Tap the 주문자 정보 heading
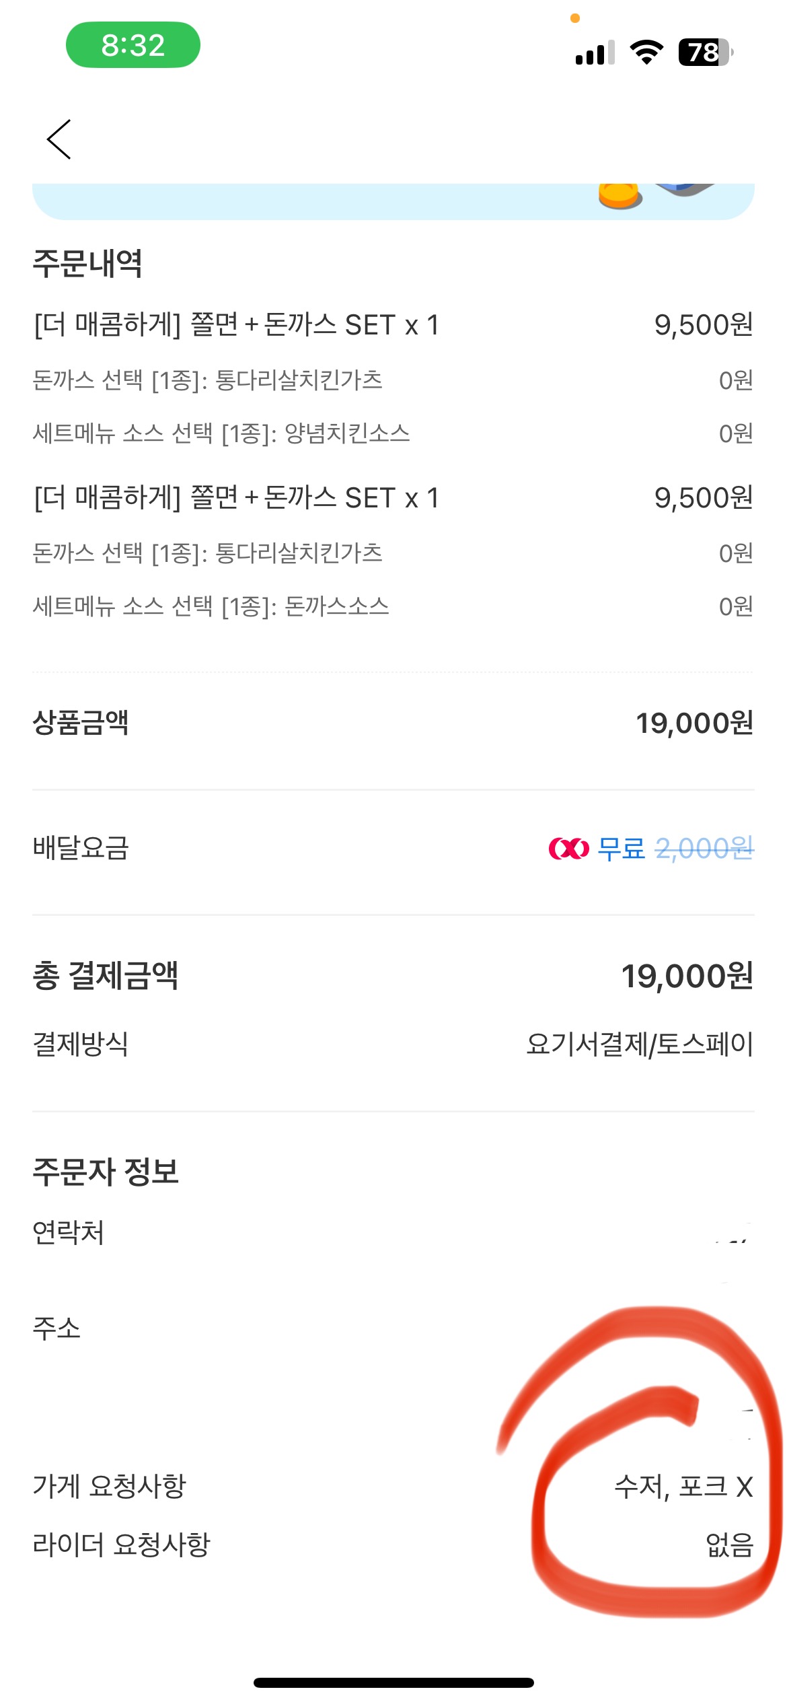Screen dimensions: 787x1704 tap(106, 1172)
